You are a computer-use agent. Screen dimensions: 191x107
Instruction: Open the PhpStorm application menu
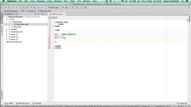12,1
